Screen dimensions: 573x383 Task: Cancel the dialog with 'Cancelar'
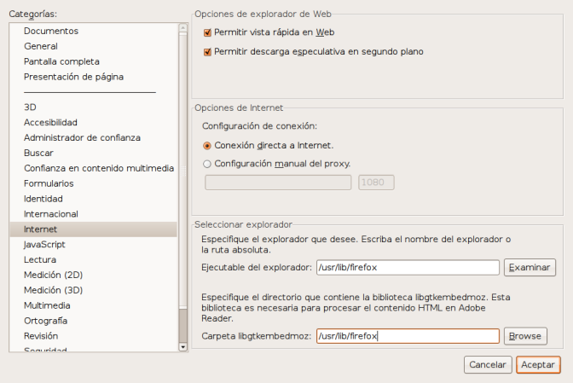pyautogui.click(x=488, y=365)
